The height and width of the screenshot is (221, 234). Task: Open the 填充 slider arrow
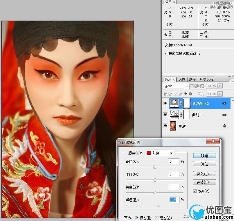coord(220,94)
